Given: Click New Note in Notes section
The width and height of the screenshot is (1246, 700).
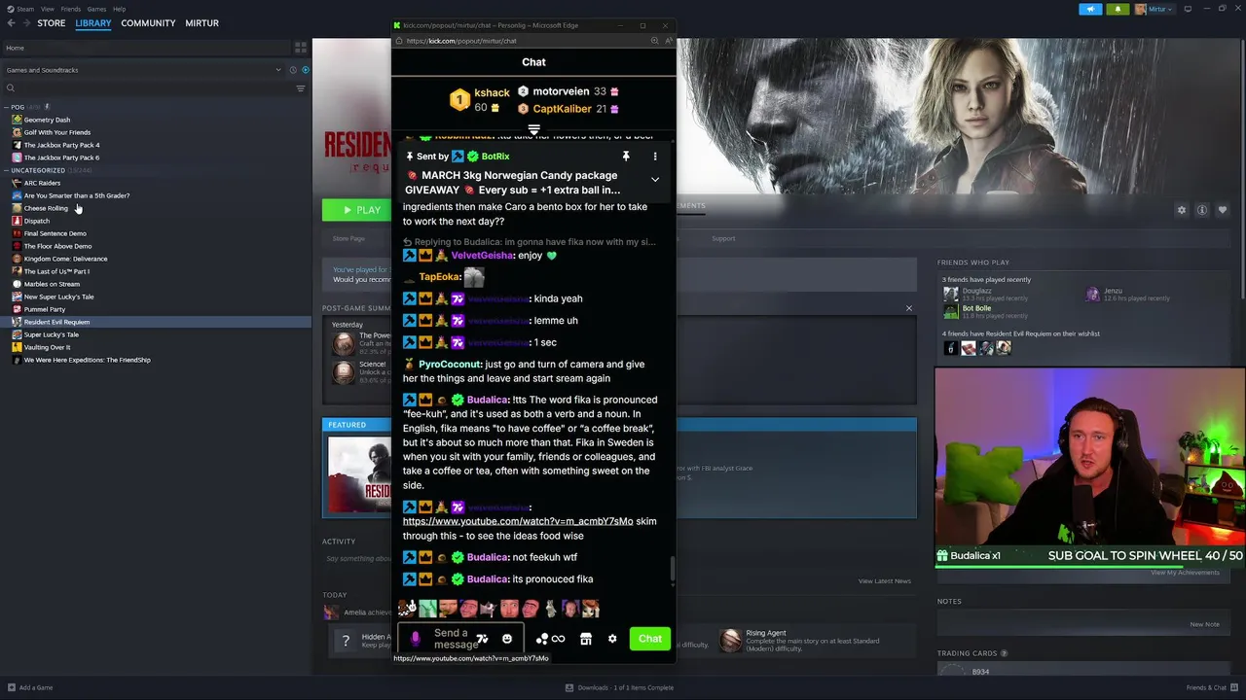Looking at the screenshot, I should [1204, 624].
